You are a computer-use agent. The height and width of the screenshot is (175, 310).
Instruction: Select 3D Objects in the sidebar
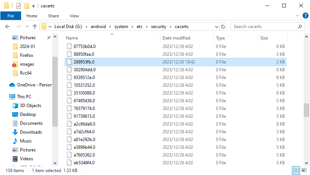click(30, 106)
